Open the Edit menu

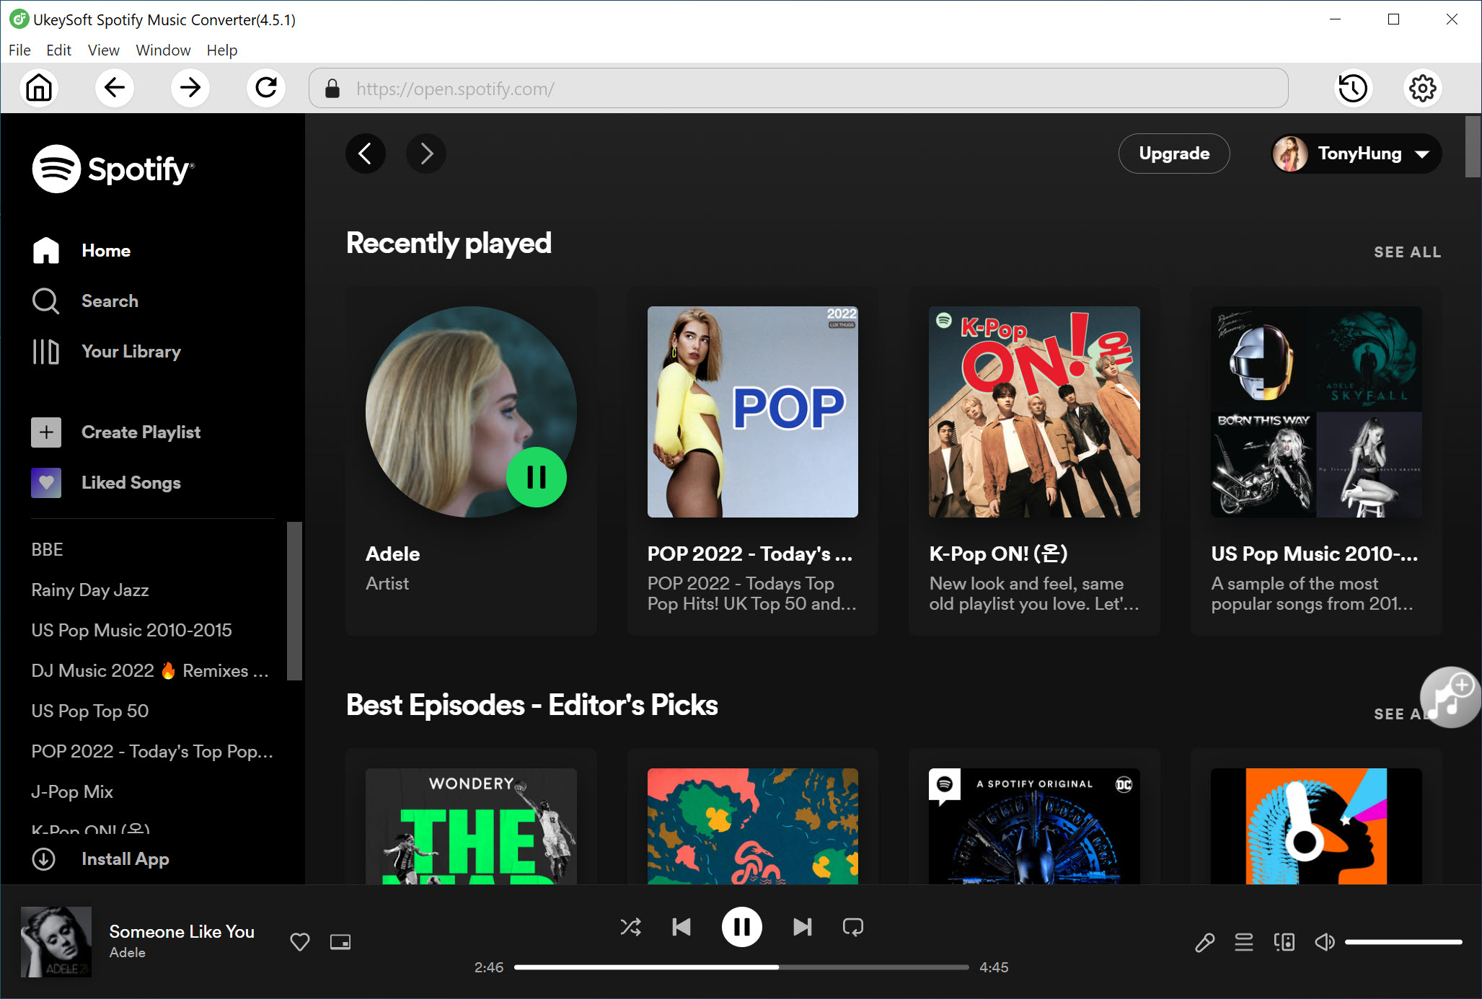[58, 50]
